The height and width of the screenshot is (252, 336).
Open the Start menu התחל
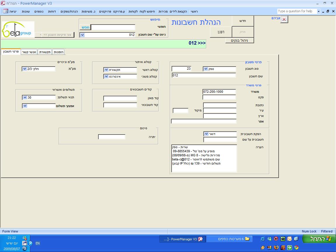pyautogui.click(x=318, y=239)
